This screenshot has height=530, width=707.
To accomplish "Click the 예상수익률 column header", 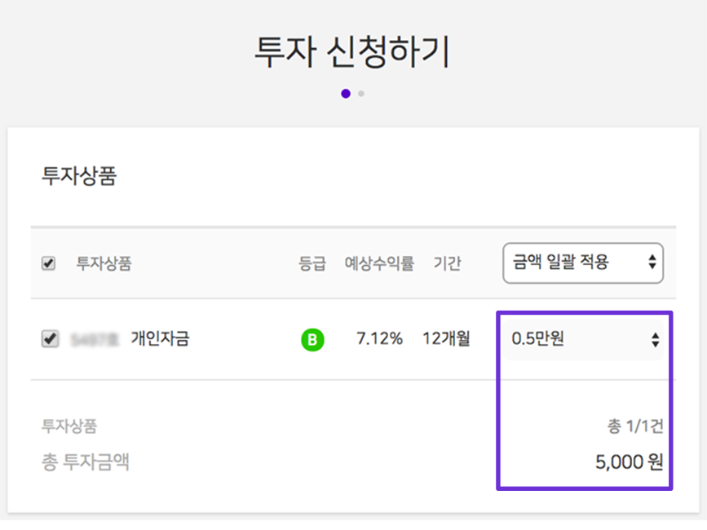I will [x=379, y=263].
